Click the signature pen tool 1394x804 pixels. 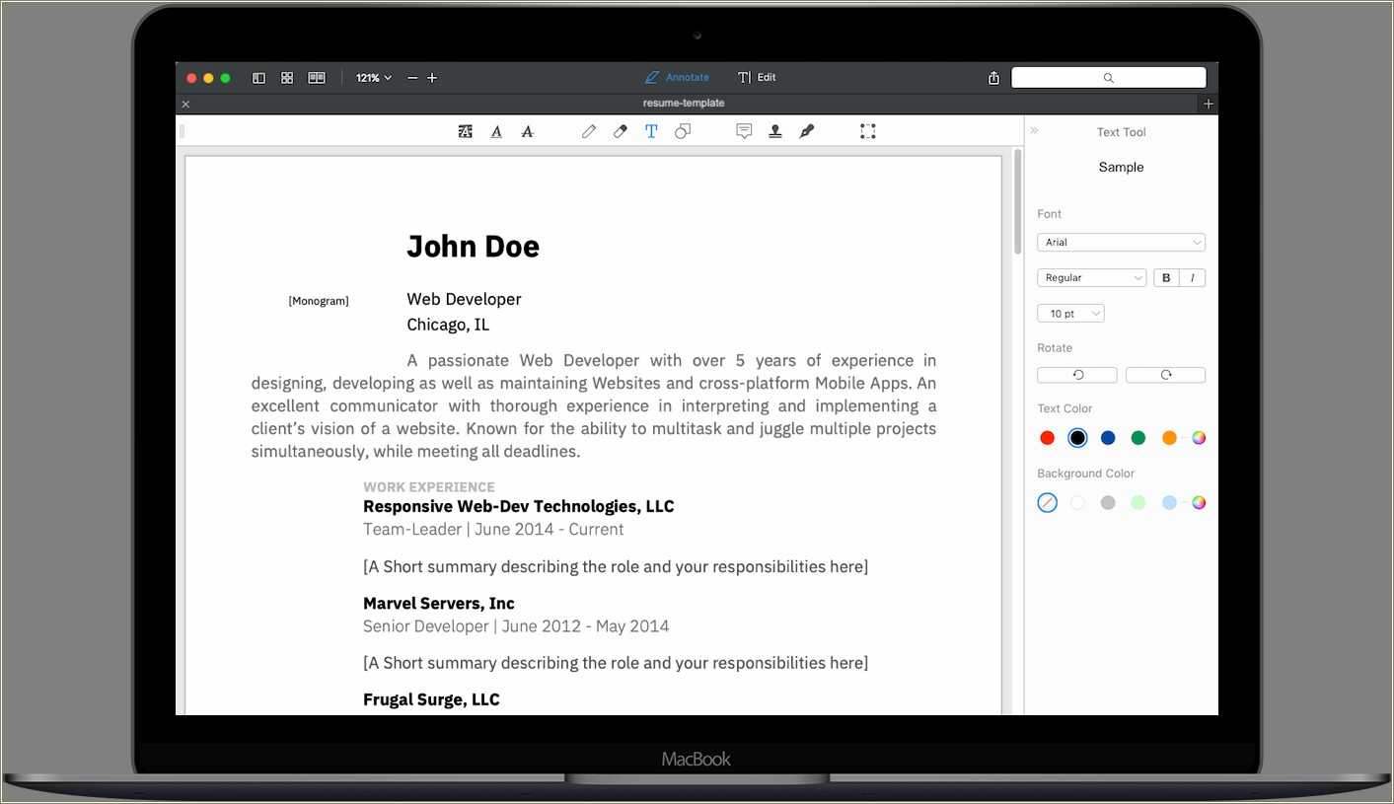point(806,131)
